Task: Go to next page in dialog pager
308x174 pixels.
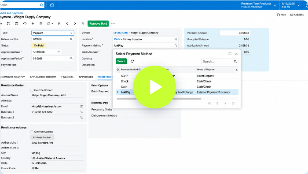Action: point(225,104)
